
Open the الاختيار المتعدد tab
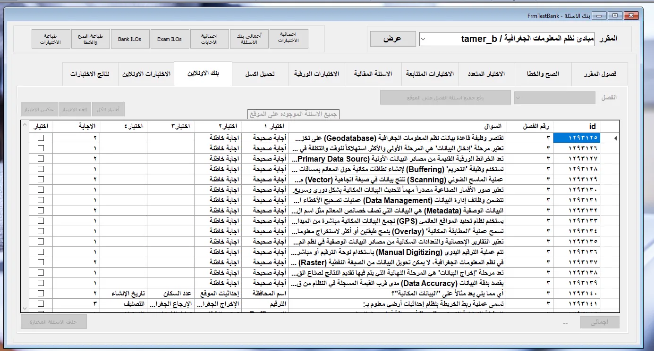pyautogui.click(x=486, y=74)
